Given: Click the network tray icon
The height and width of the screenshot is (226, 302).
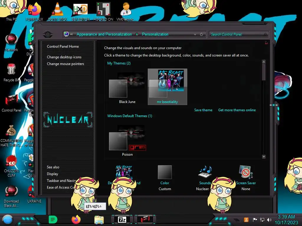Looking at the screenshot, I should click(x=262, y=220).
